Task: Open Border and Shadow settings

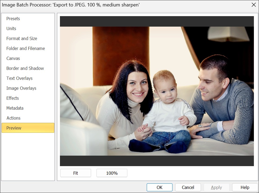Action: (28, 68)
